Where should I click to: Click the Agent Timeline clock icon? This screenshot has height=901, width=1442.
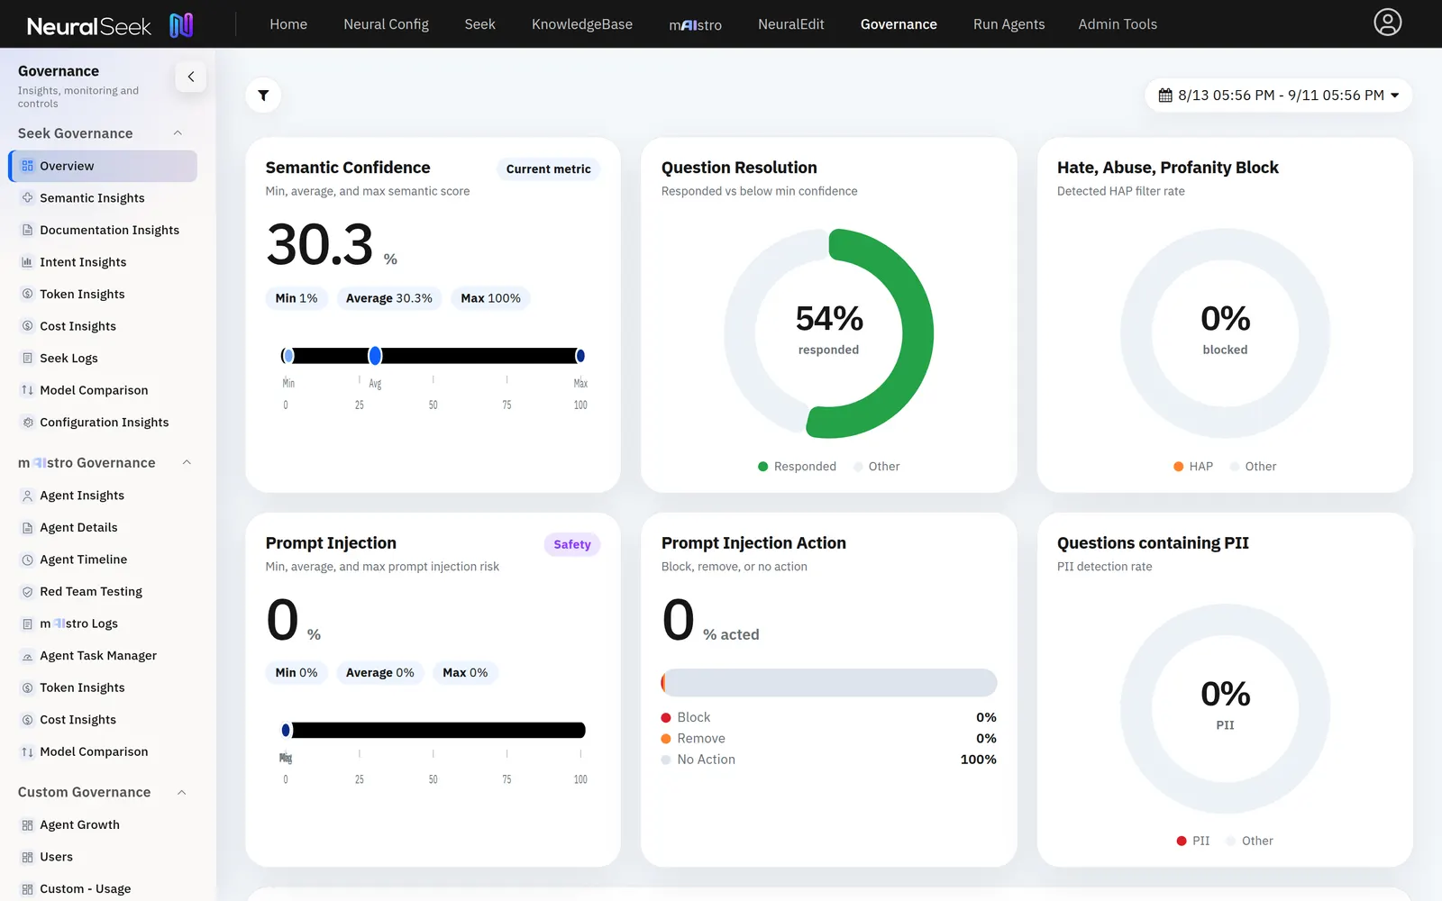[x=28, y=560]
